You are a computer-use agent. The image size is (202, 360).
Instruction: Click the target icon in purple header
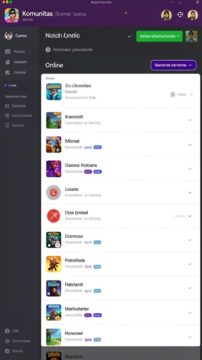[x=180, y=15]
